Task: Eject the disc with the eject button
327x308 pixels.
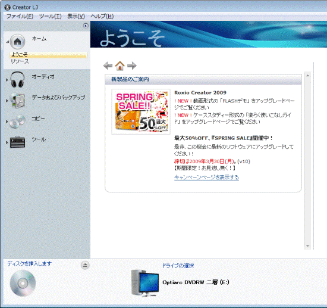Action: point(85,265)
